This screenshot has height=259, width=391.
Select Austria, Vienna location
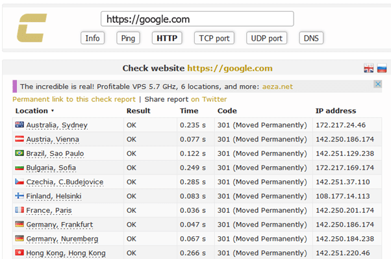(53, 140)
